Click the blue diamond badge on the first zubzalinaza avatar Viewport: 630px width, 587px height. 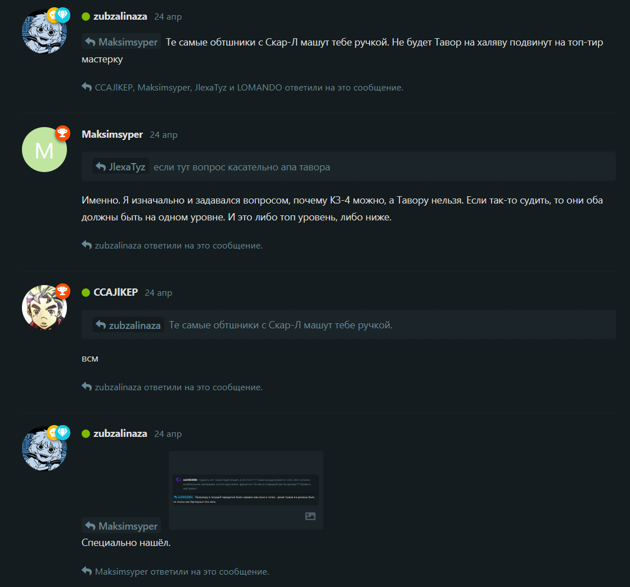pyautogui.click(x=62, y=15)
